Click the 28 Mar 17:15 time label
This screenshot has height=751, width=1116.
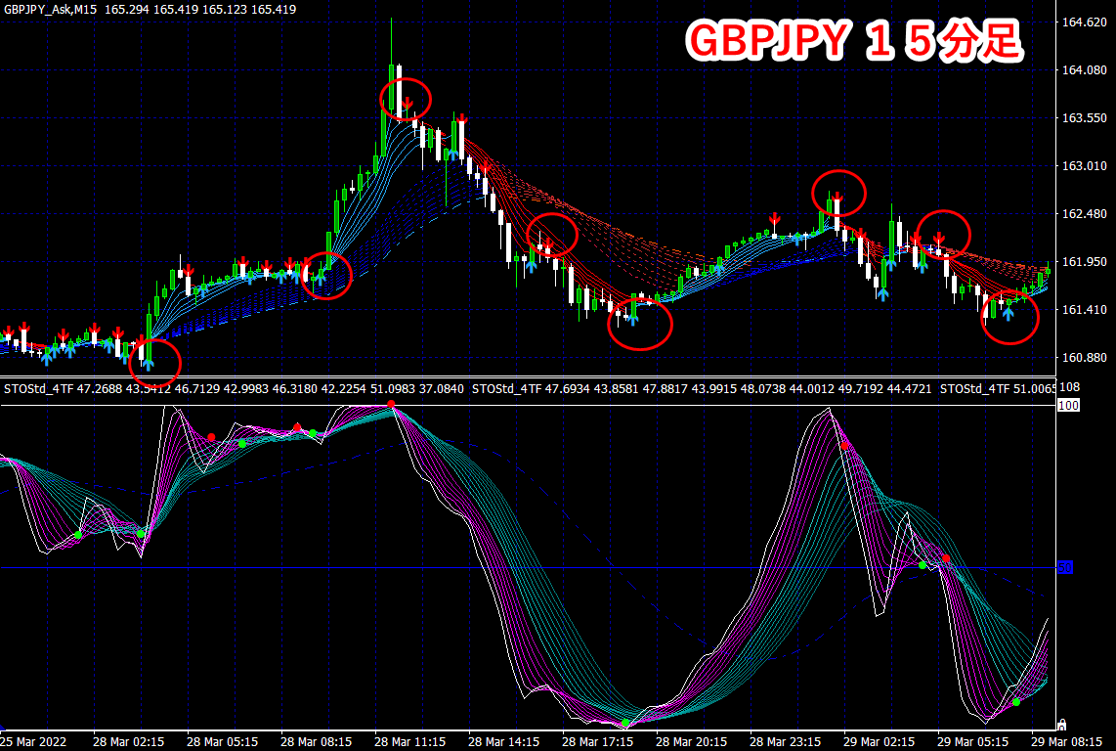pos(598,742)
